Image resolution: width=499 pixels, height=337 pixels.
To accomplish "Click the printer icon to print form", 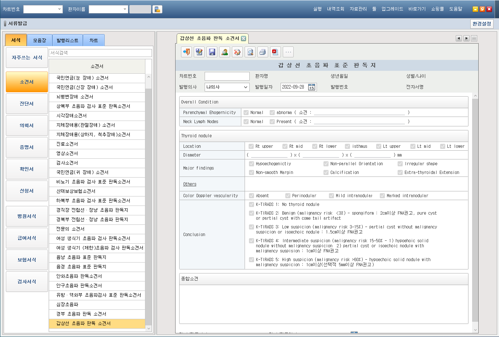I will point(263,52).
